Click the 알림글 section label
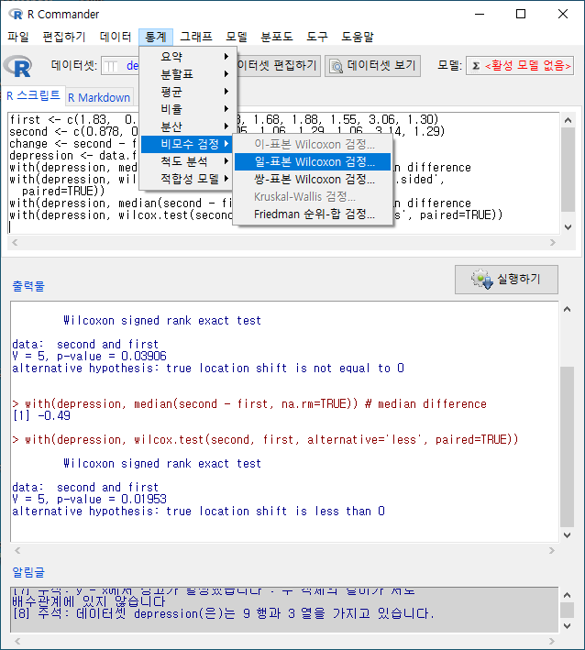This screenshot has height=650, width=585. click(x=28, y=572)
